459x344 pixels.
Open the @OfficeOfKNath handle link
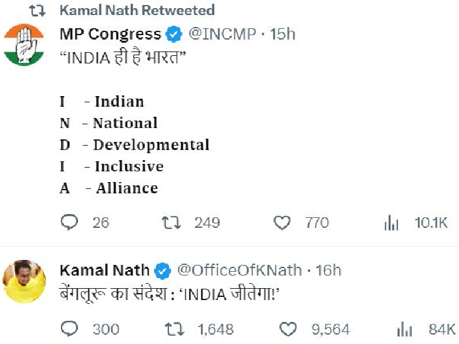[x=240, y=271]
